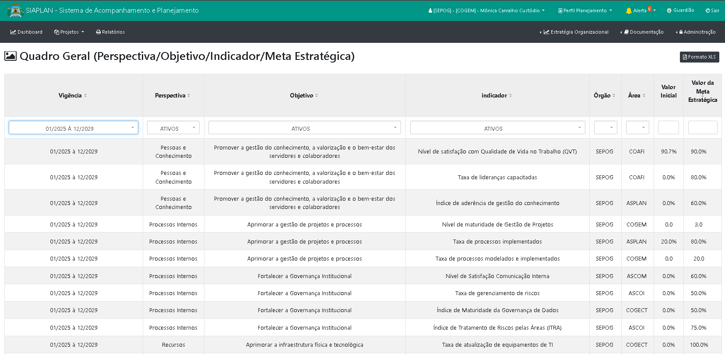Click the SIAPLAN crest logo icon
This screenshot has height=355, width=725.
click(x=15, y=10)
